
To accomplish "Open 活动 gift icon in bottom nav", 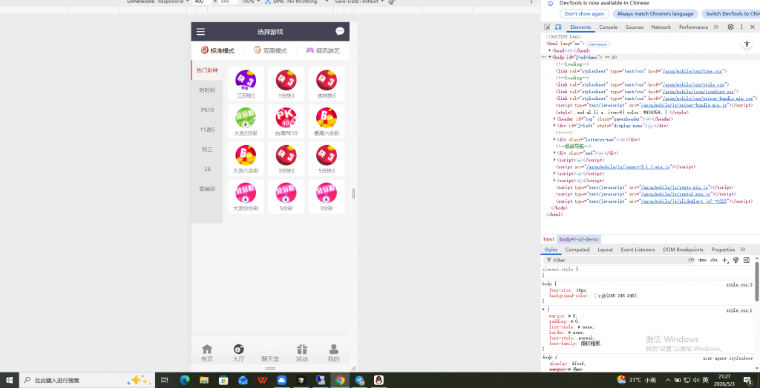I will click(x=302, y=352).
